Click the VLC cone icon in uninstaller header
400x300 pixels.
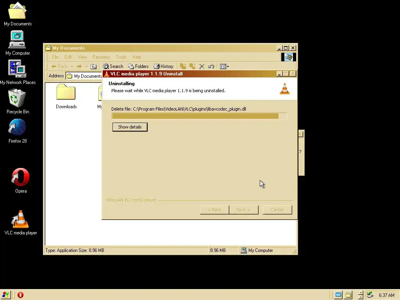(x=285, y=89)
